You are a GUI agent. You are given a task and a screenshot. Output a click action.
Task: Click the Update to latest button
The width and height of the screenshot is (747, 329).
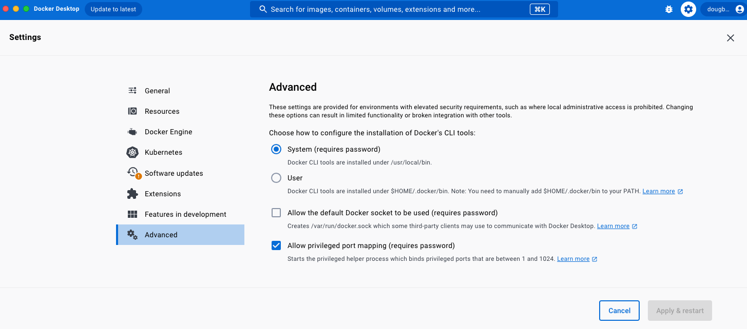(113, 9)
